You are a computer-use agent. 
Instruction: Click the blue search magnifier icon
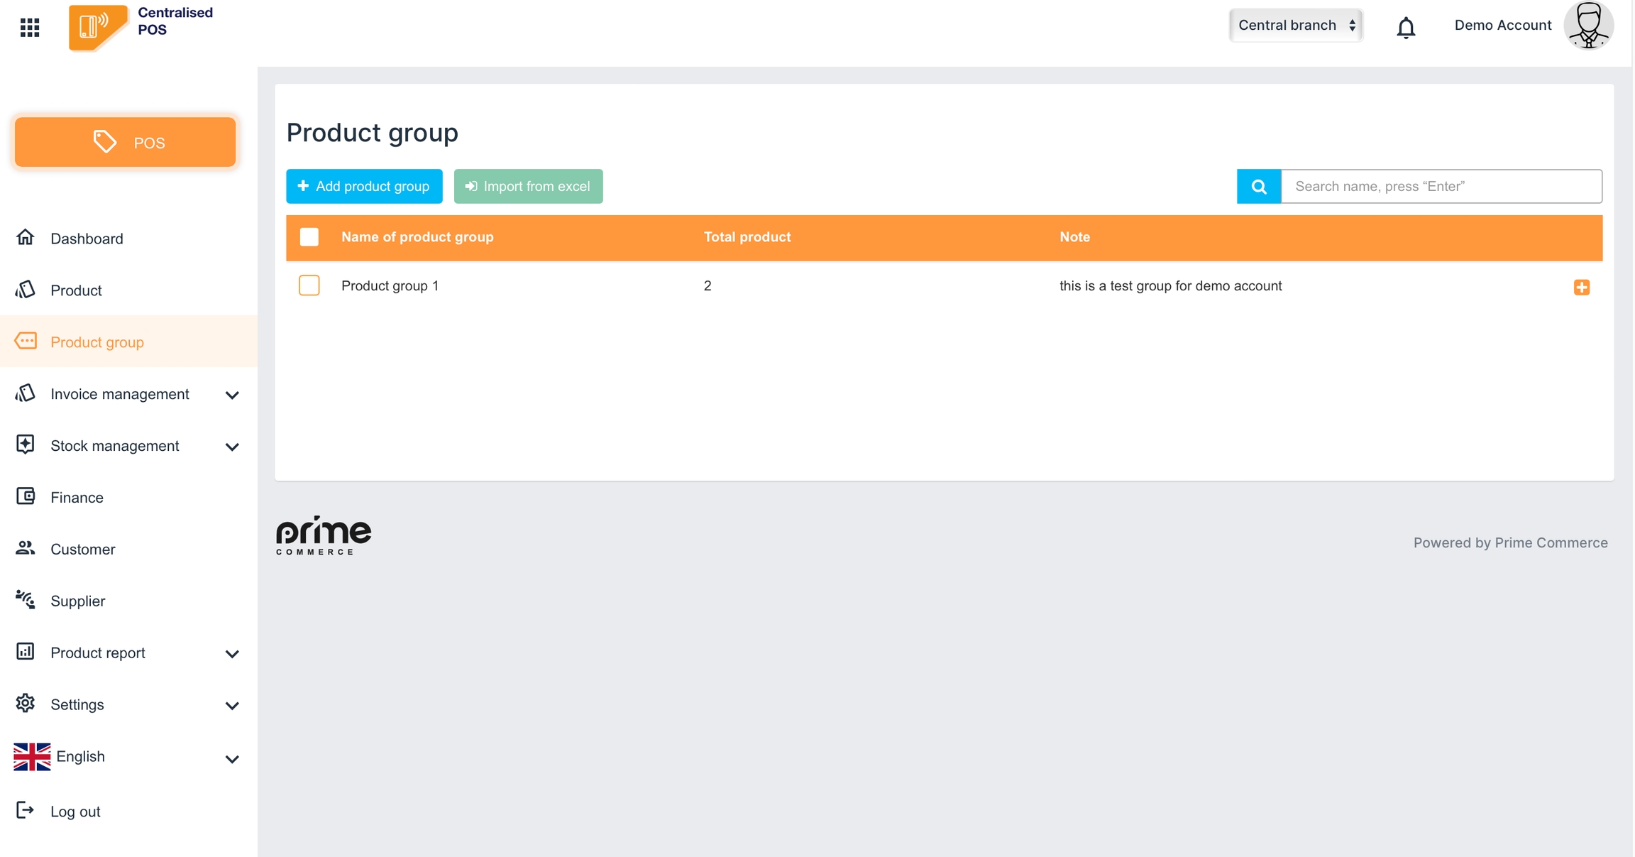(1258, 186)
